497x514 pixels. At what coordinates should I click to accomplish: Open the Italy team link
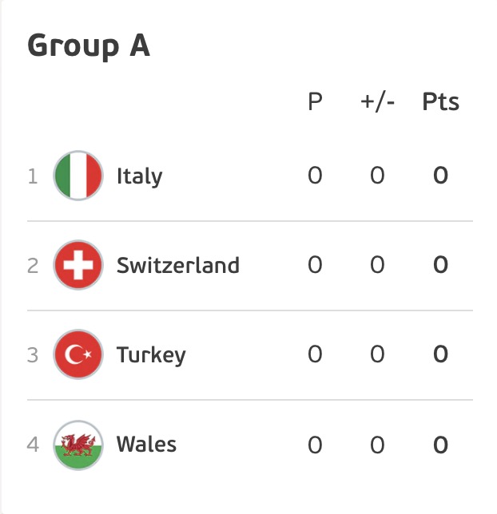tap(140, 176)
